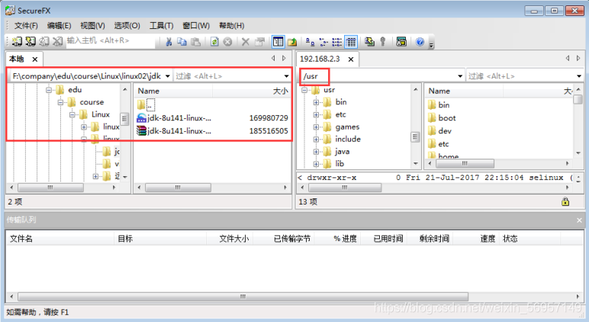Click the parent directory '..' folder
The image size is (589, 322).
point(146,105)
